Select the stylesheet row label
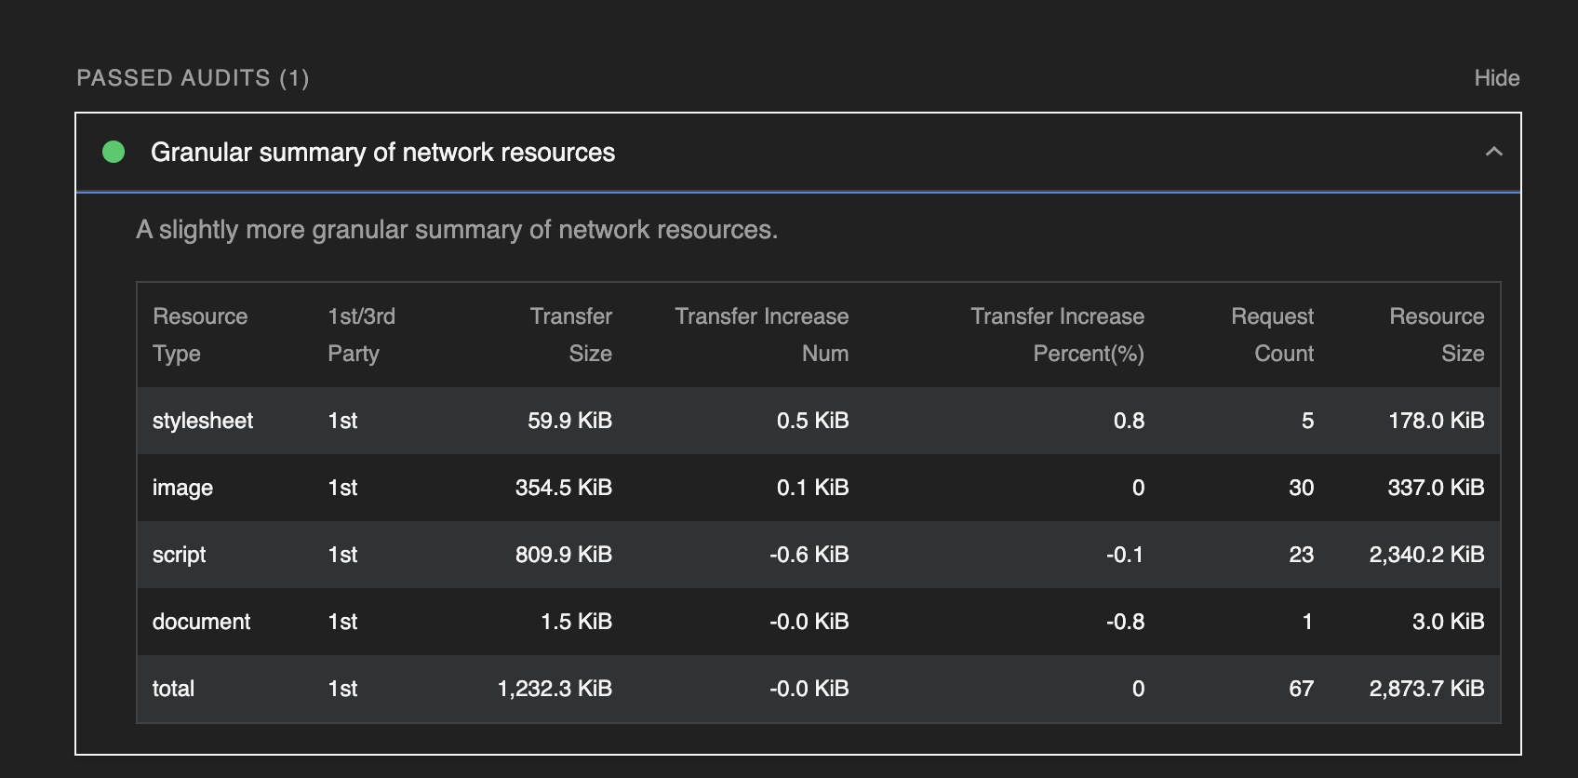The width and height of the screenshot is (1578, 778). point(203,421)
